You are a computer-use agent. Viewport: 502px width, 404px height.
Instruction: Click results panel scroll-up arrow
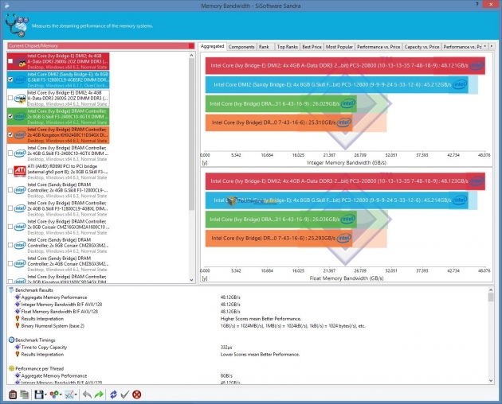(x=491, y=290)
